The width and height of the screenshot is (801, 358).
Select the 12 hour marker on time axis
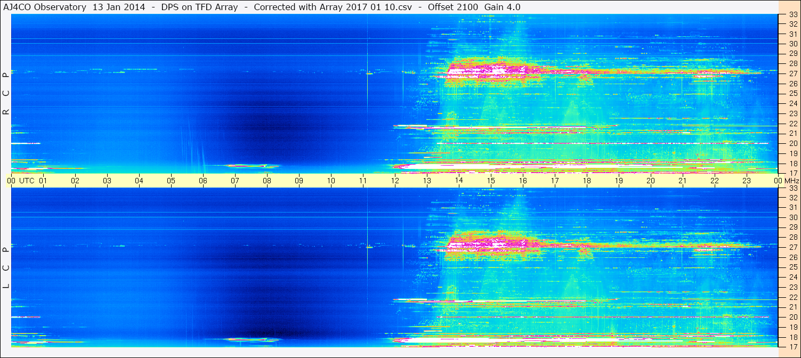point(395,181)
